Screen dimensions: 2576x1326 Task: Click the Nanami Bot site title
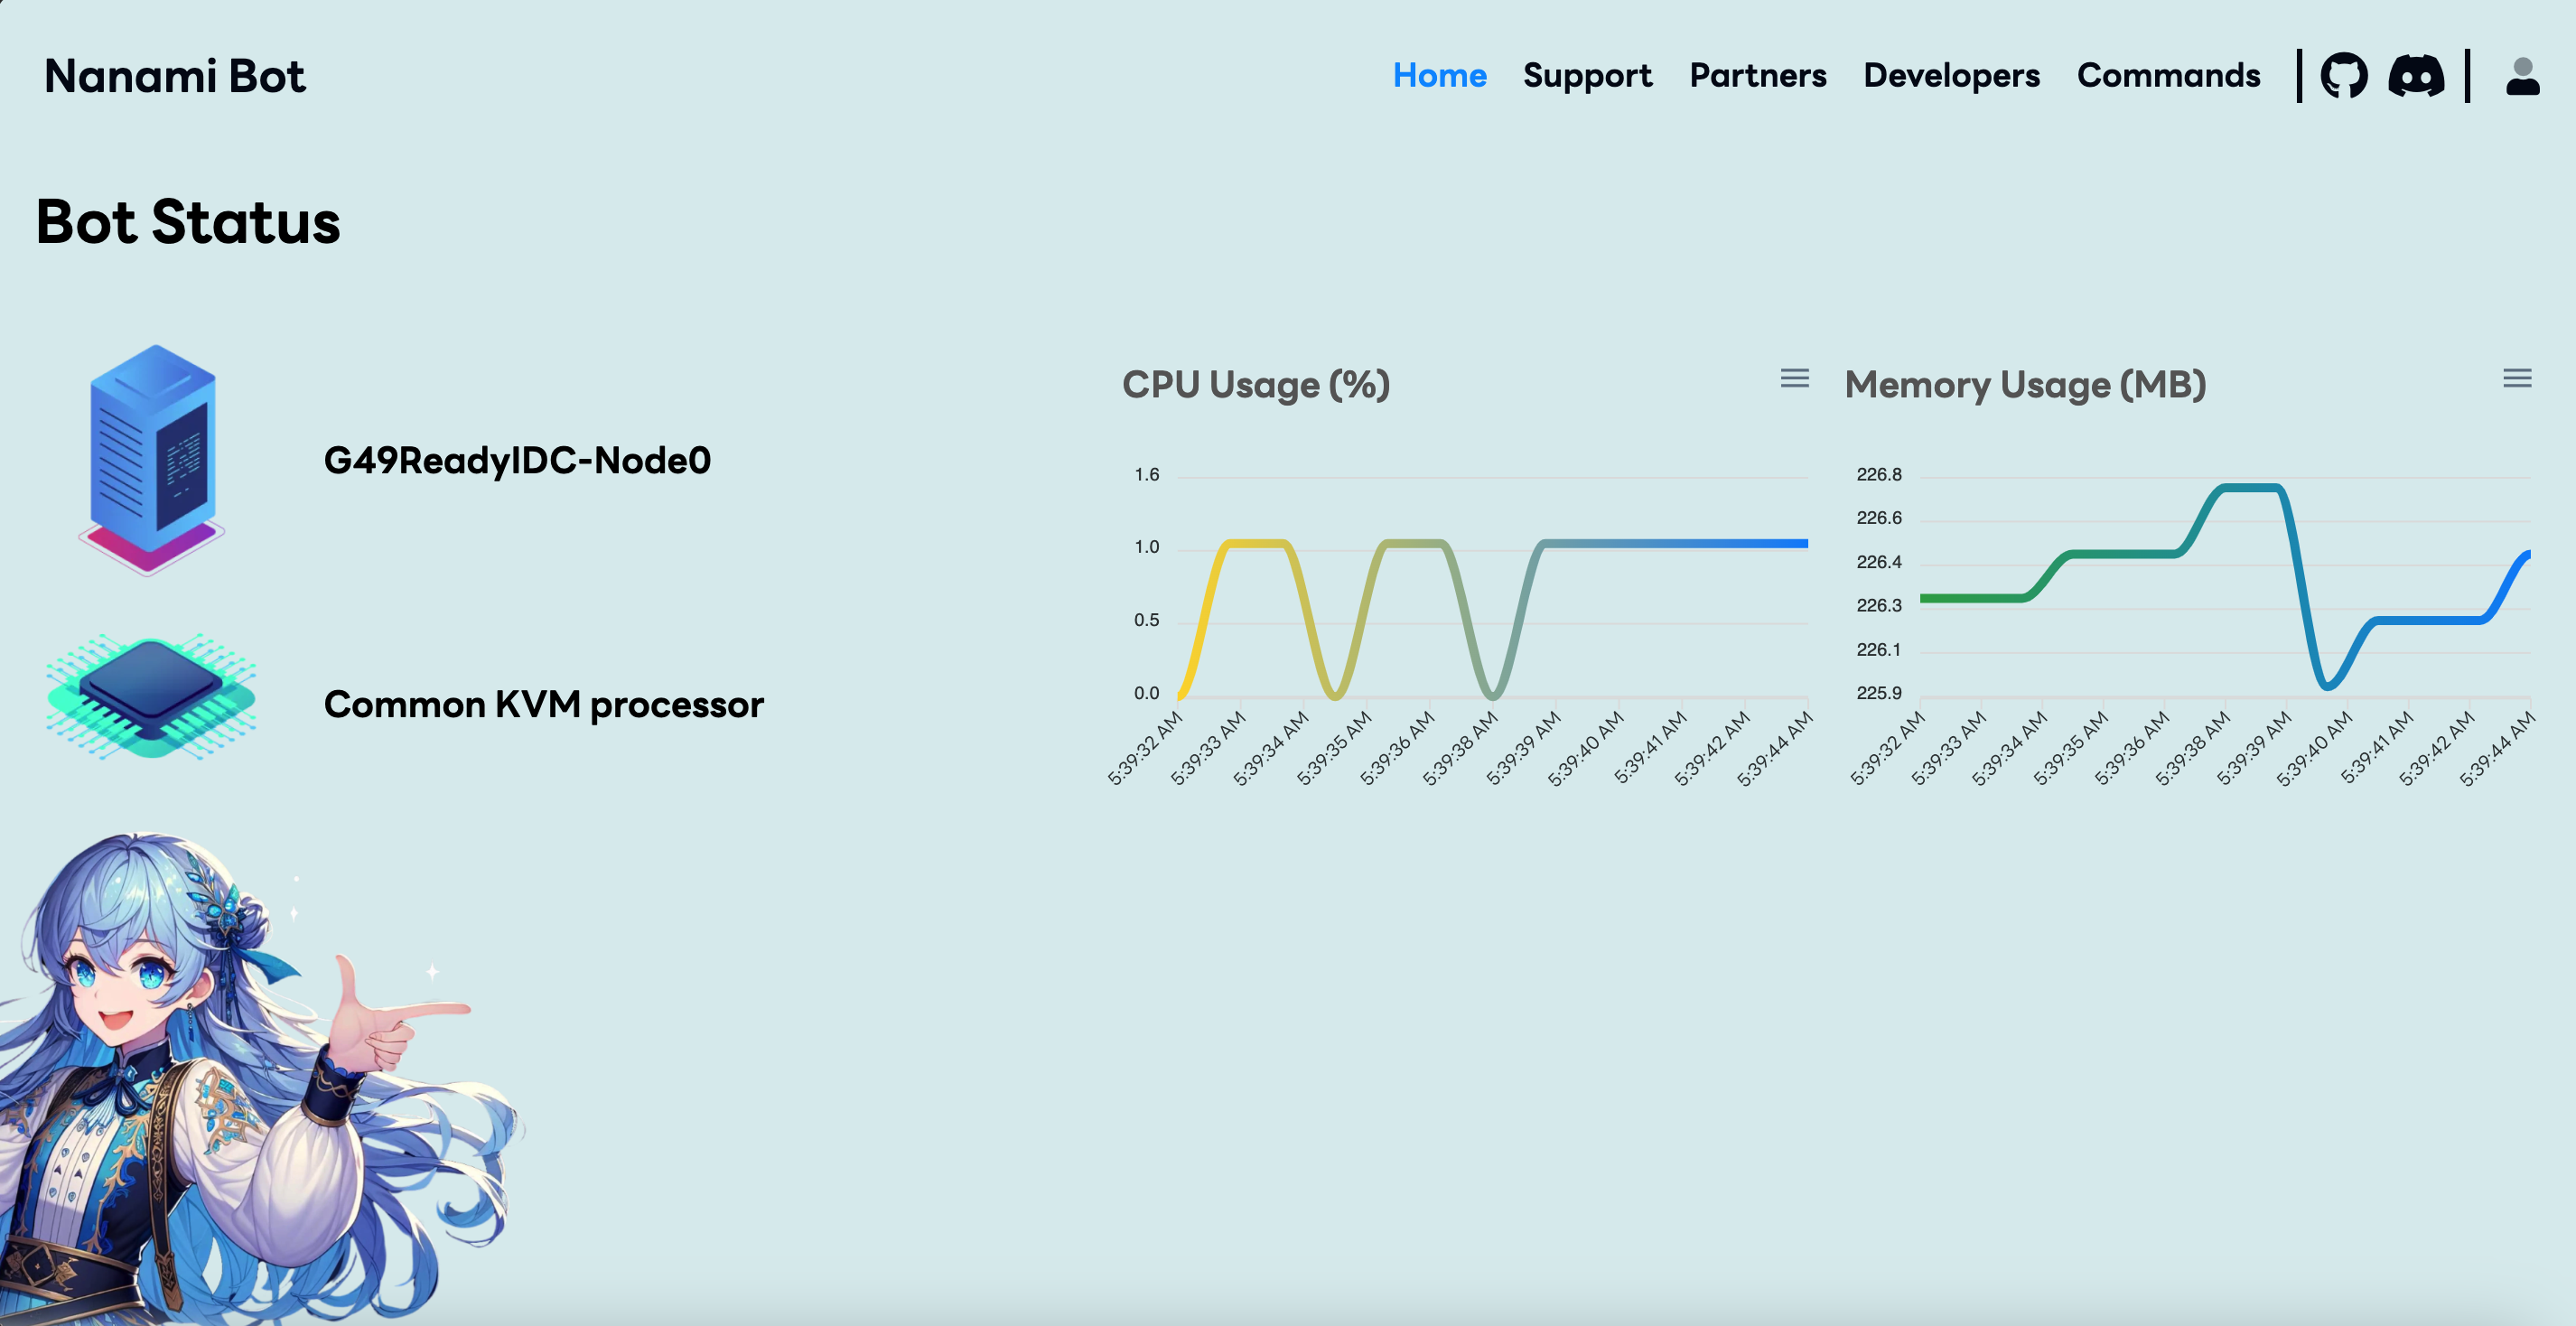click(175, 76)
